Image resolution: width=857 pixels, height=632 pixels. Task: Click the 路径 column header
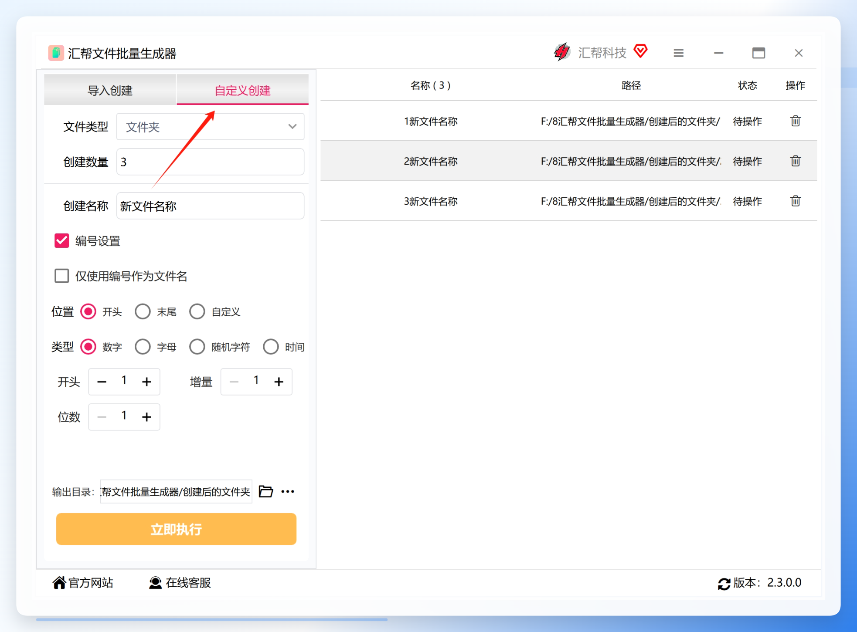tap(631, 85)
